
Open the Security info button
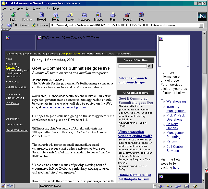click(127, 17)
